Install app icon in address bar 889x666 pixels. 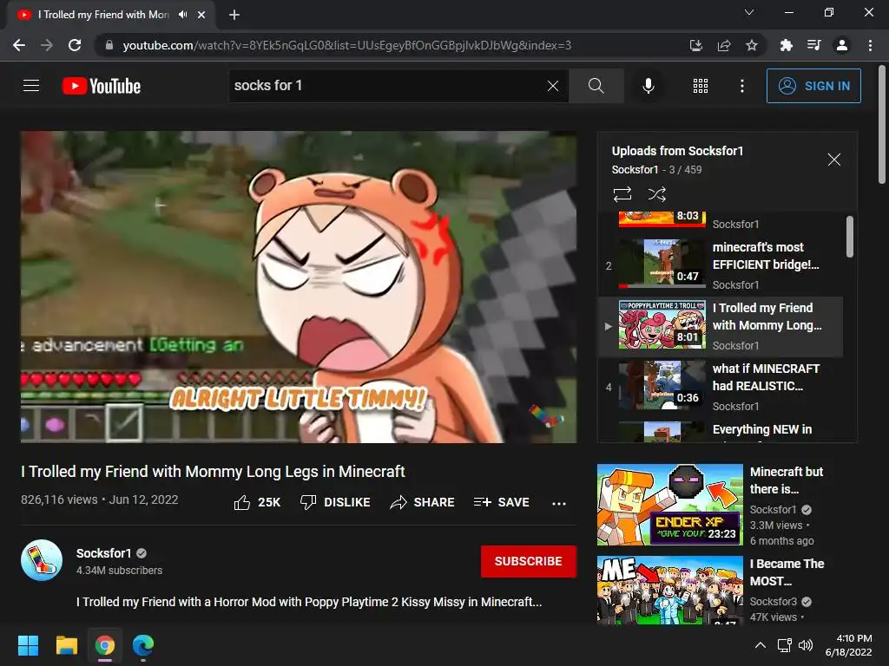[695, 45]
